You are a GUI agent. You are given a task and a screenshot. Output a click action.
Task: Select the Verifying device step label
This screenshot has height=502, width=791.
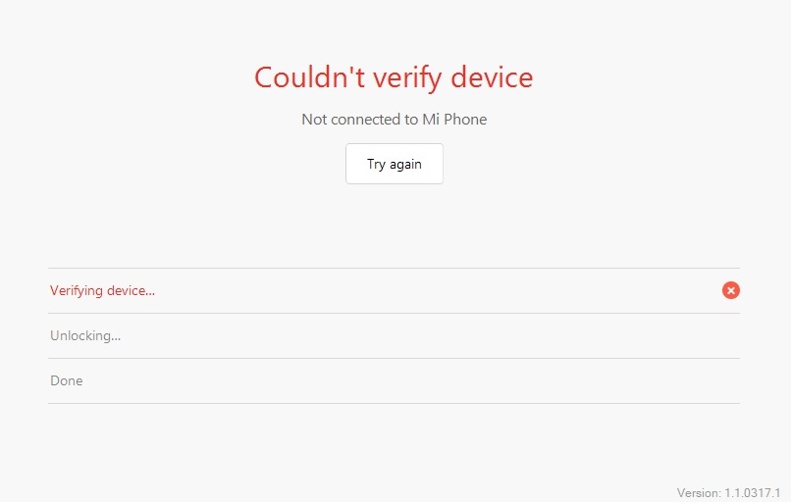pos(102,290)
